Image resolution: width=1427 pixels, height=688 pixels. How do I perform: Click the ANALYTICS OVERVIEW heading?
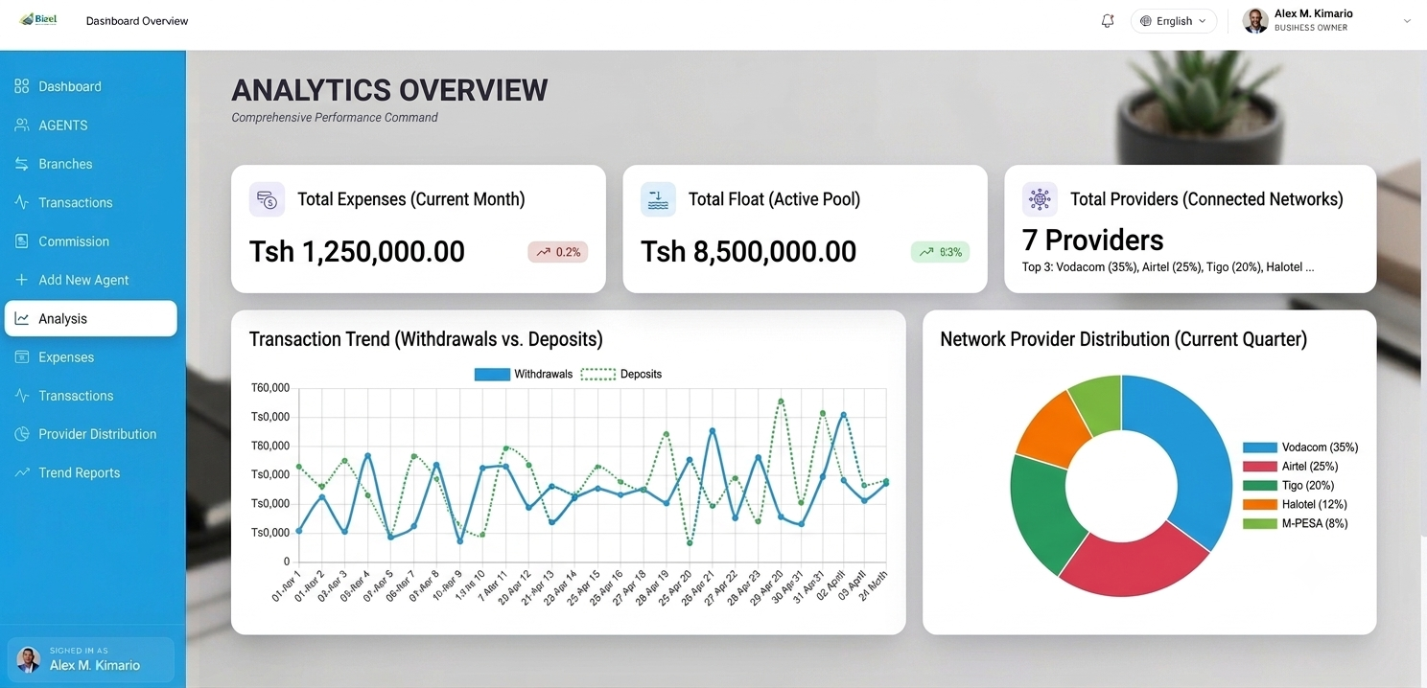point(389,90)
